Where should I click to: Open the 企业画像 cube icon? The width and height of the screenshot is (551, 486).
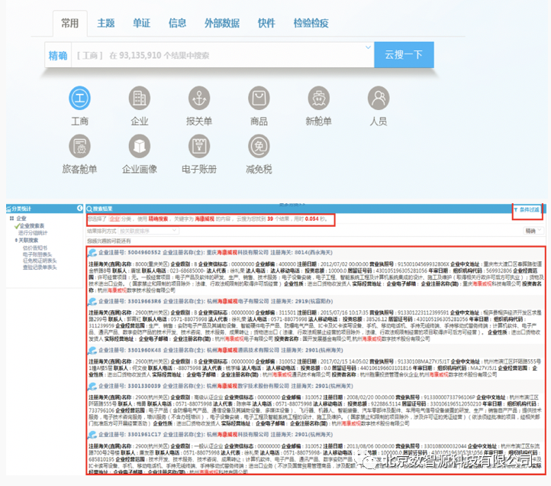click(140, 146)
